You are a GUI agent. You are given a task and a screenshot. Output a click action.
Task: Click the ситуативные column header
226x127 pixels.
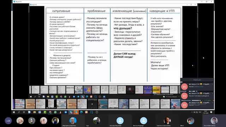[61, 11]
